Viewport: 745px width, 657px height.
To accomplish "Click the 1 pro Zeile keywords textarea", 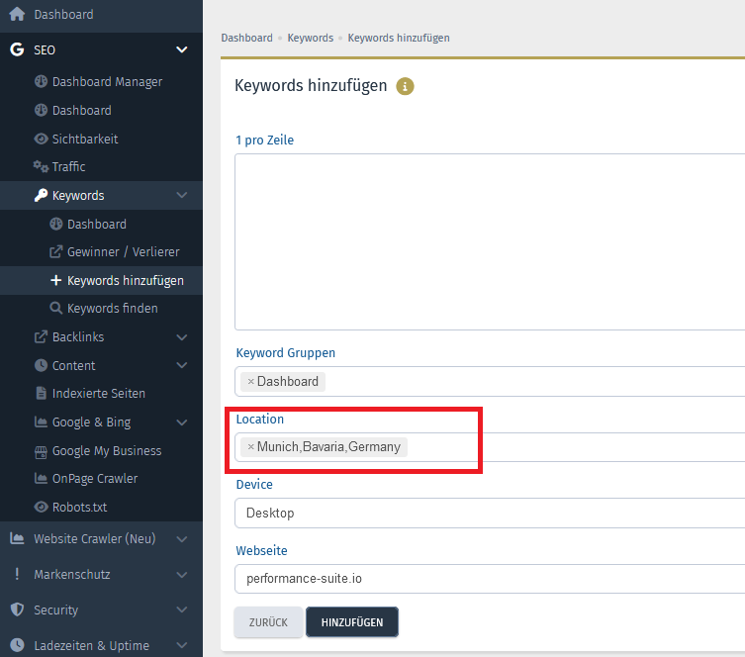I will pos(490,241).
